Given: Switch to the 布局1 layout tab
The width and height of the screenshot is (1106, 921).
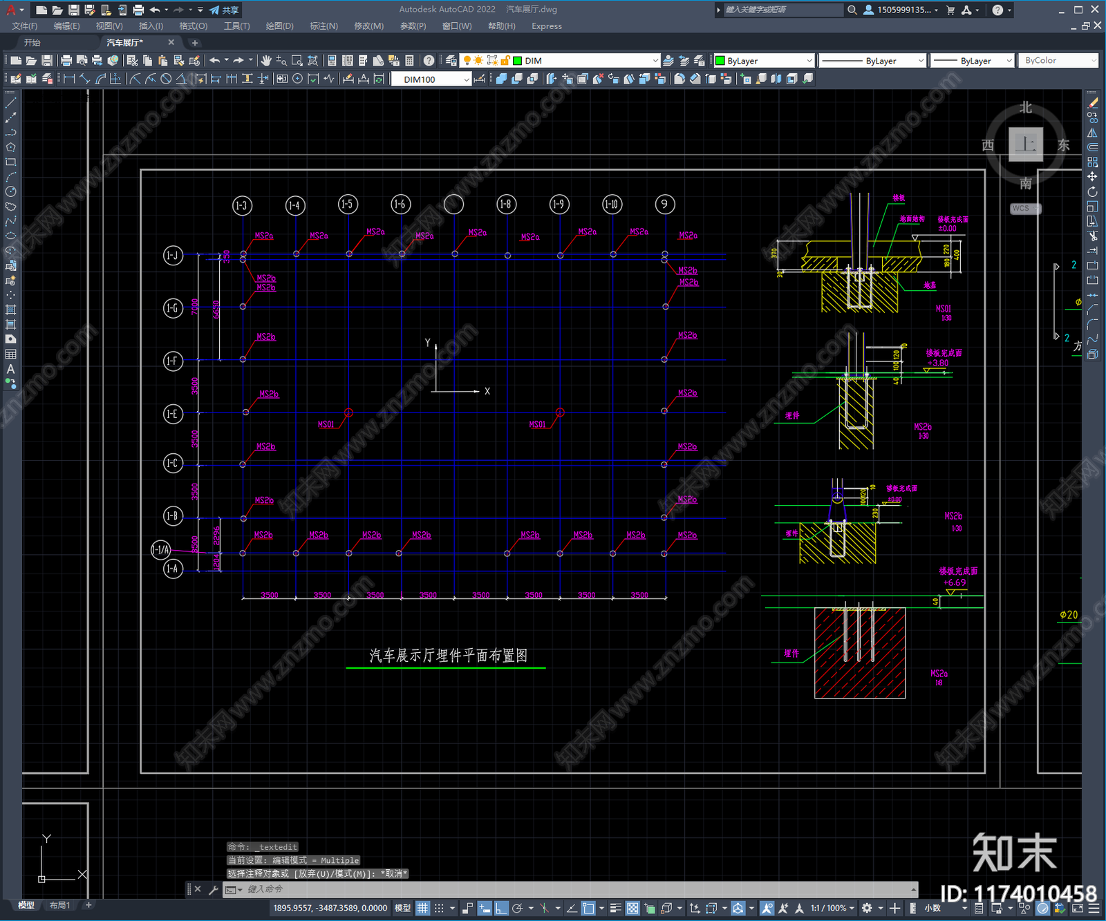Looking at the screenshot, I should click(59, 905).
